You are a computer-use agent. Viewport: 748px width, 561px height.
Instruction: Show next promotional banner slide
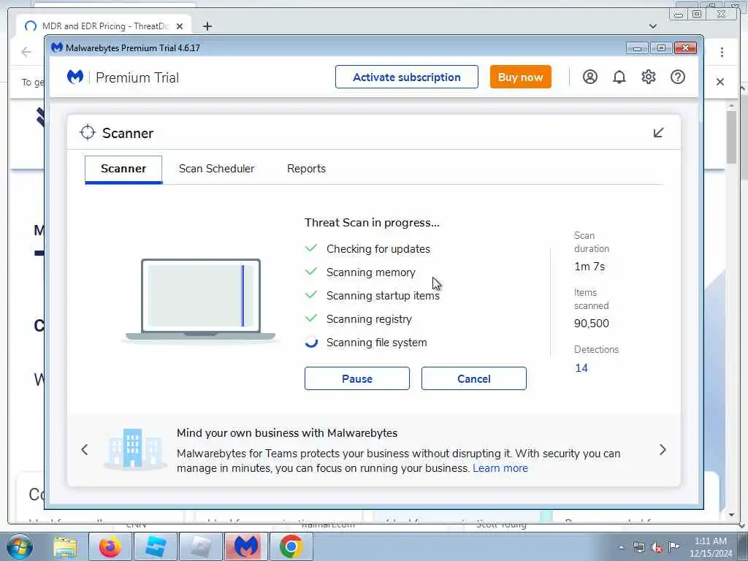coord(663,450)
